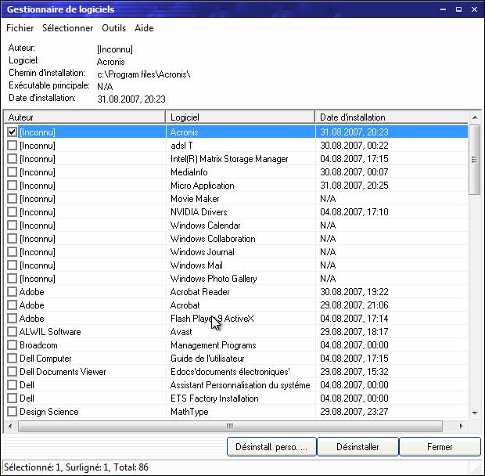Click the Fermer button
This screenshot has width=485, height=476.
pyautogui.click(x=440, y=446)
